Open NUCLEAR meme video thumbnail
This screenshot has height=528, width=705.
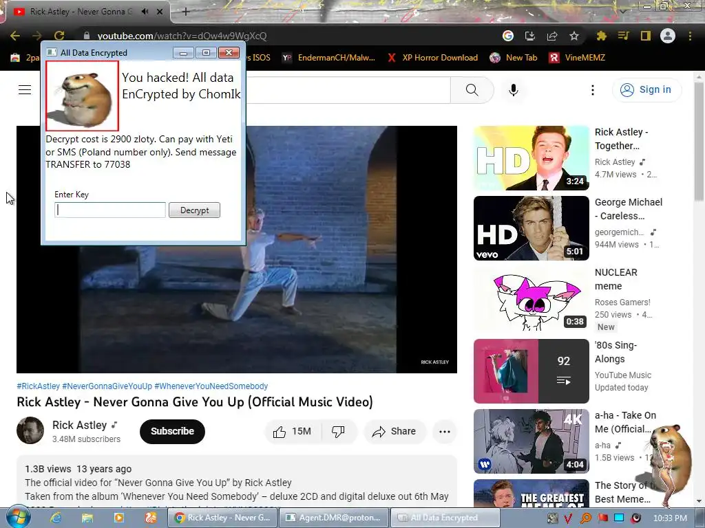tap(531, 298)
